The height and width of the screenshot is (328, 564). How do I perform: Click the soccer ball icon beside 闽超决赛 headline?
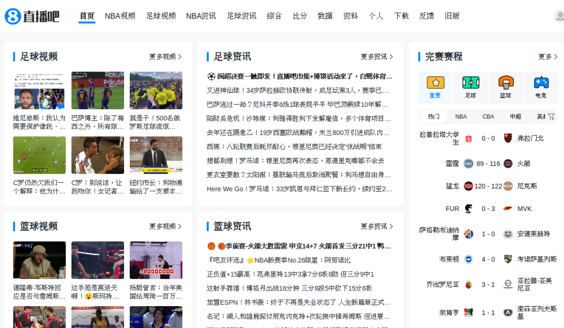coord(211,76)
